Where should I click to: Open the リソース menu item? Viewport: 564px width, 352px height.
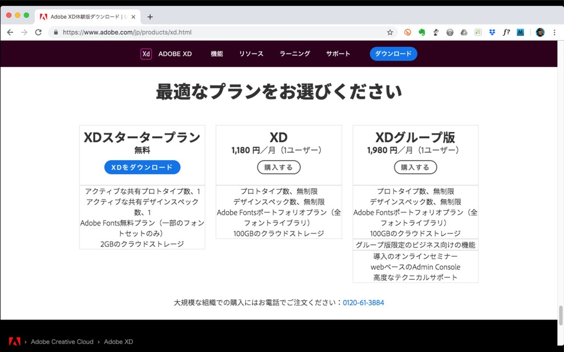pyautogui.click(x=251, y=54)
